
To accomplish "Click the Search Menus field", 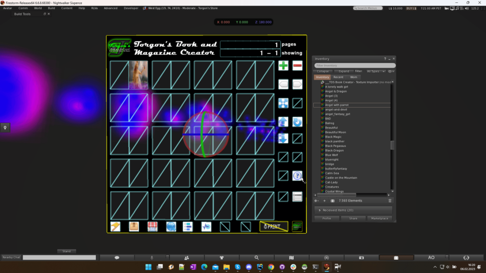I will click(x=368, y=8).
